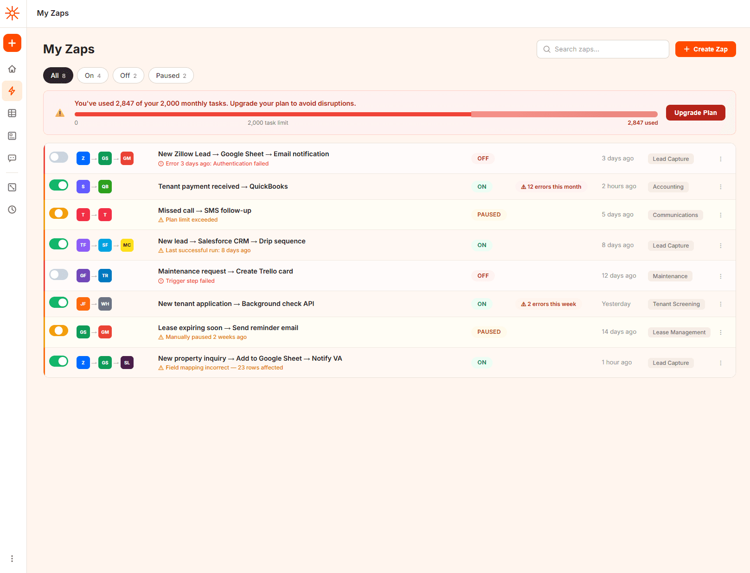The width and height of the screenshot is (750, 573).
Task: Click the Zaps lightning bolt sidebar icon
Action: click(12, 91)
